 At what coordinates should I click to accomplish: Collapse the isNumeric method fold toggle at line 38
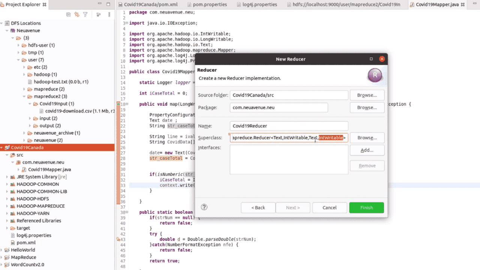coord(126,212)
